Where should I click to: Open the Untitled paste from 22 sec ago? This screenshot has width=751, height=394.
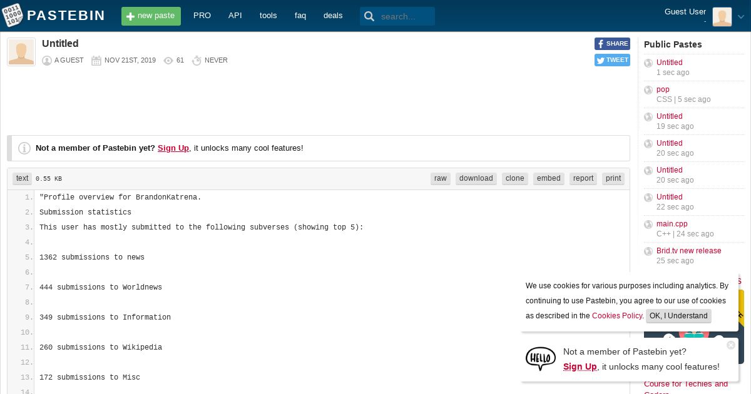(x=670, y=197)
